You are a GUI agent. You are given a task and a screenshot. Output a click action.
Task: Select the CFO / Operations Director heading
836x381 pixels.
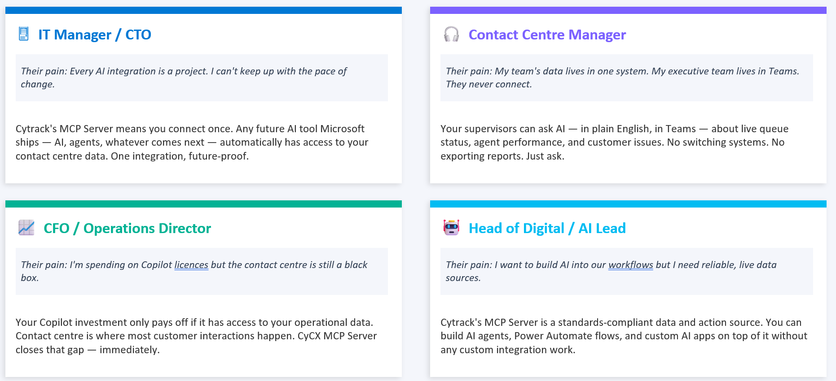[127, 228]
